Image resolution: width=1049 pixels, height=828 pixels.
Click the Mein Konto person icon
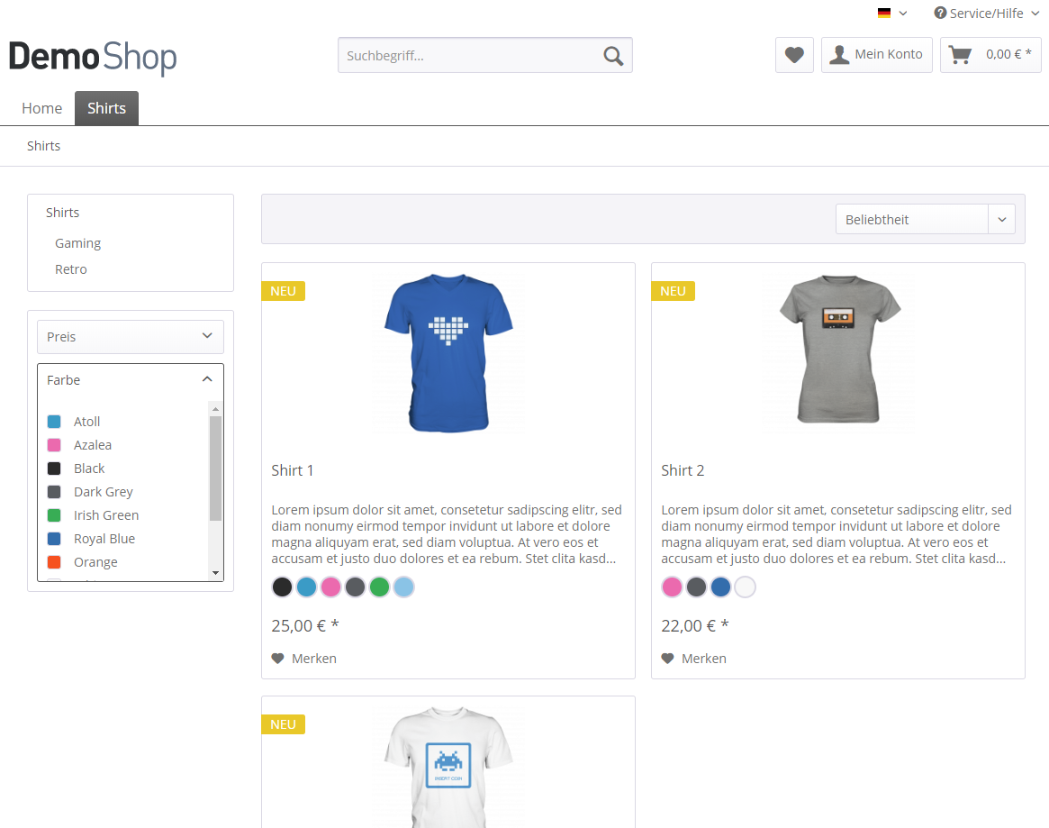pyautogui.click(x=839, y=55)
